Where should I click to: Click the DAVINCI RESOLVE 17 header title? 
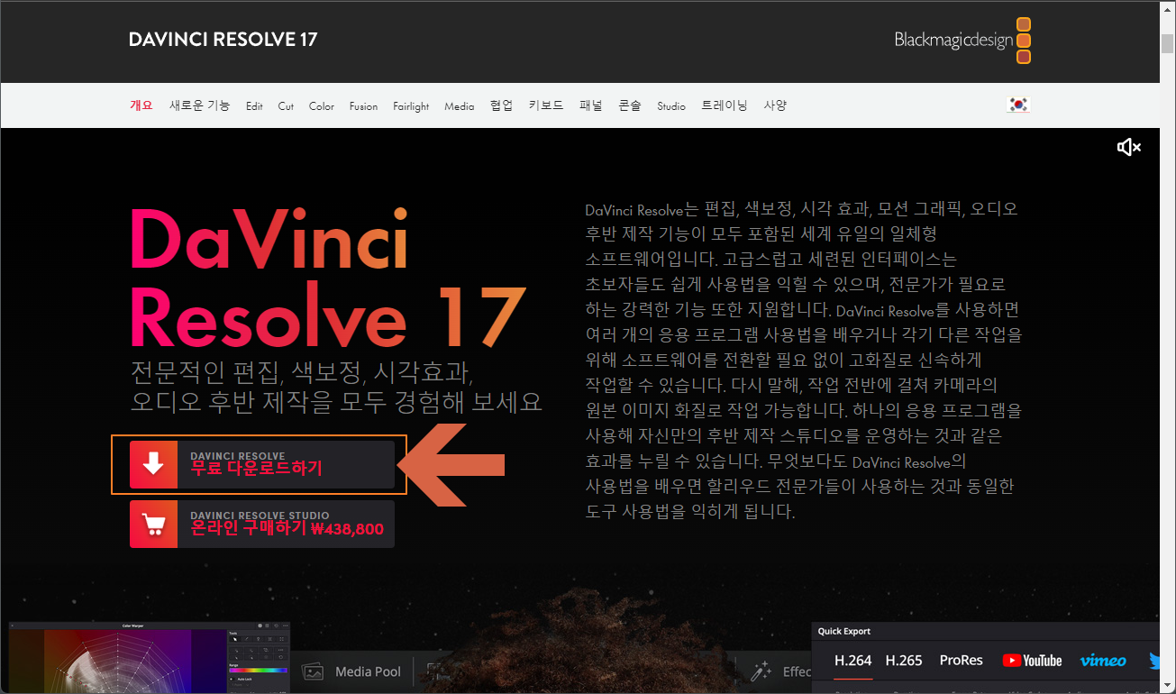(x=223, y=40)
